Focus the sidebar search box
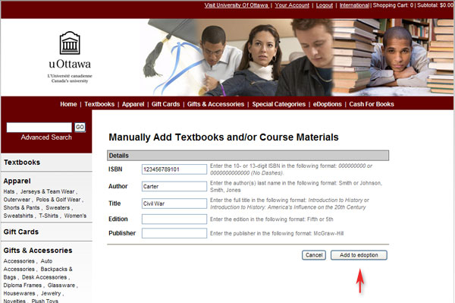Viewport: 455px width, 303px height. (39, 128)
